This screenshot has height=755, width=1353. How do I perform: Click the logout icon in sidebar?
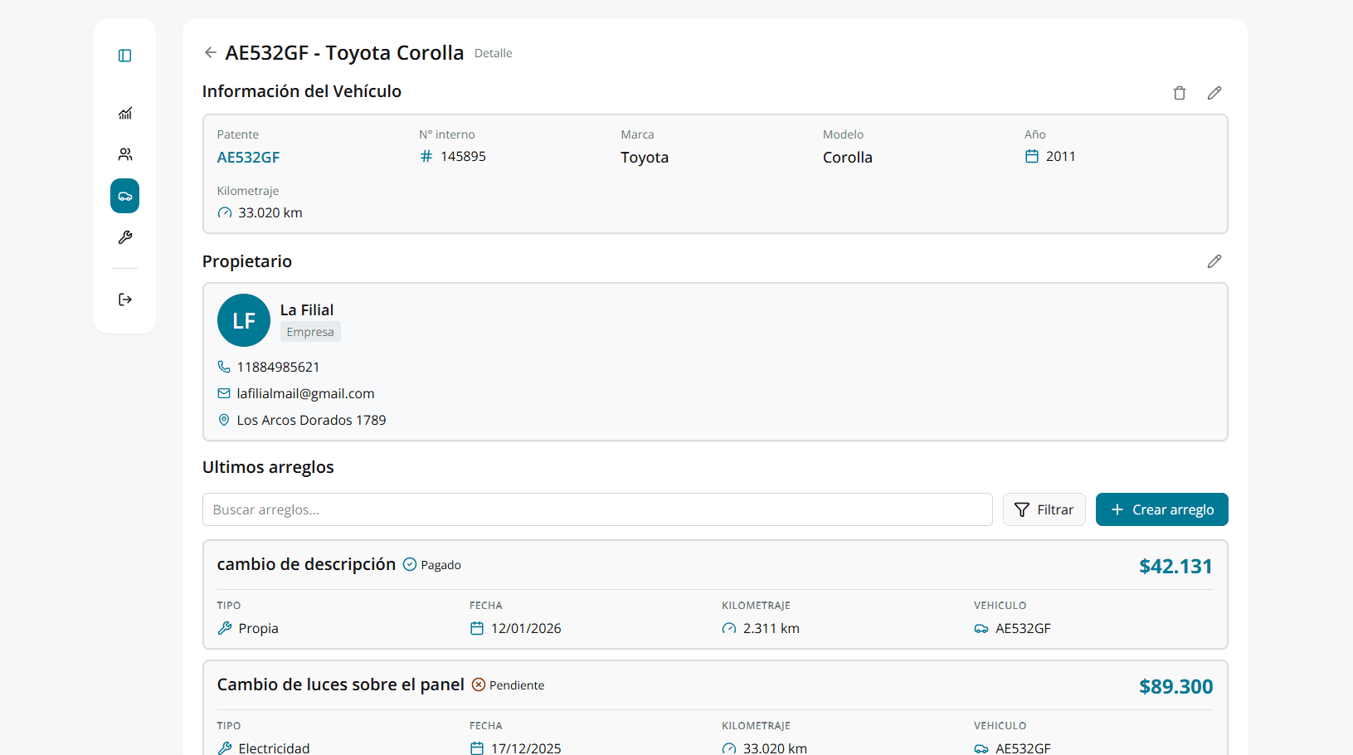124,300
